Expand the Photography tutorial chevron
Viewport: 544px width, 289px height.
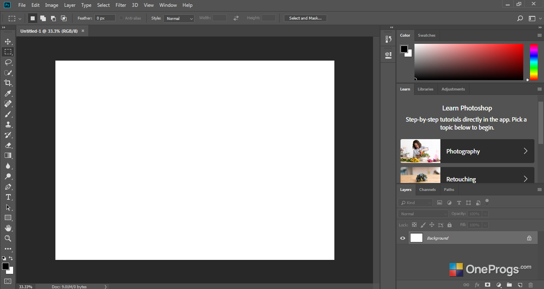tap(525, 151)
